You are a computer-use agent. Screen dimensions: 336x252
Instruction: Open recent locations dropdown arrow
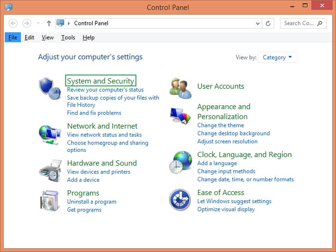(x=38, y=23)
